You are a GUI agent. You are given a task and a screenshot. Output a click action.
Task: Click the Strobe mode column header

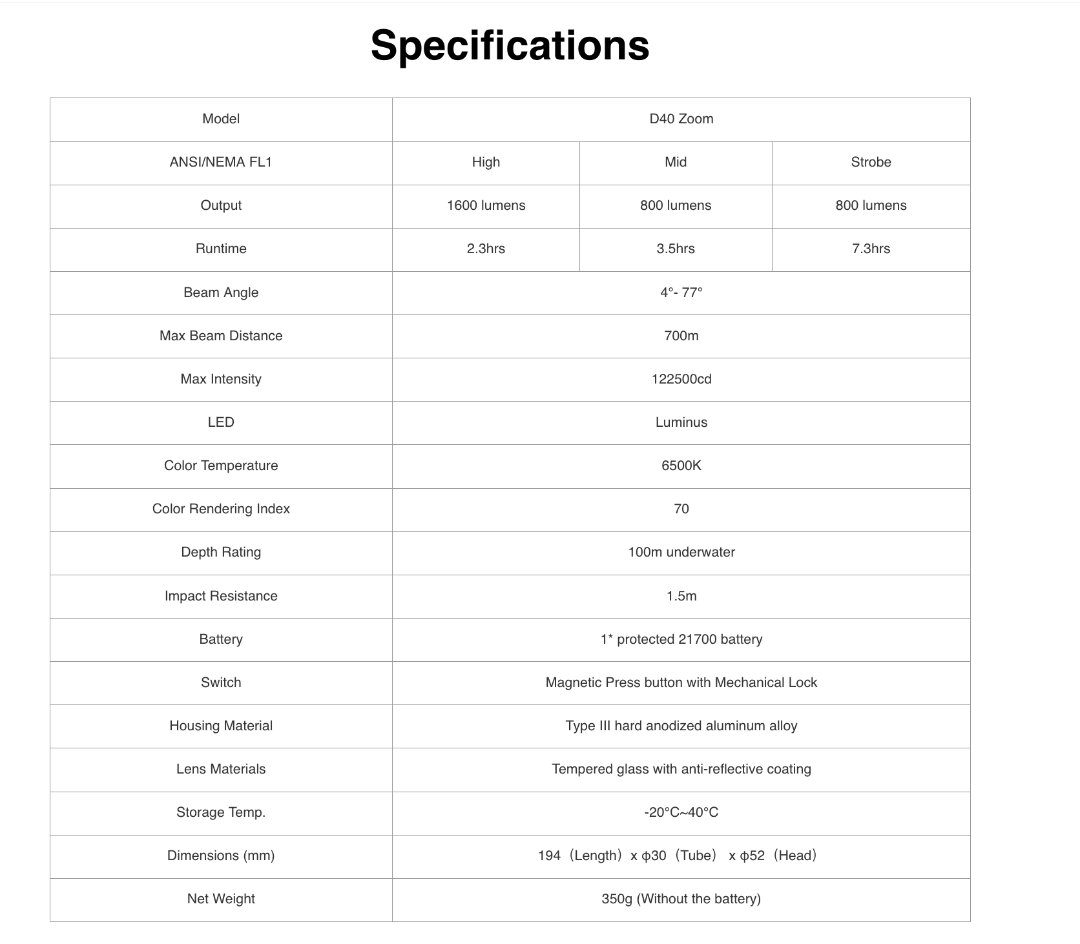tap(871, 162)
